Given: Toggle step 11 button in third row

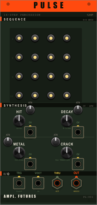Looking at the screenshot, I should point(51,76).
